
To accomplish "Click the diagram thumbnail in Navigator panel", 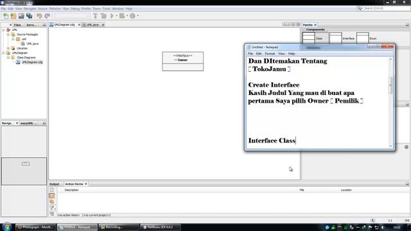I will click(24, 171).
